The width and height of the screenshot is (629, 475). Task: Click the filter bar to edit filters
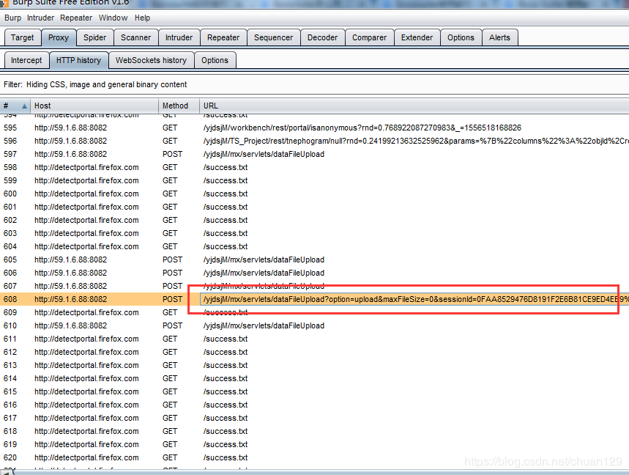point(315,84)
